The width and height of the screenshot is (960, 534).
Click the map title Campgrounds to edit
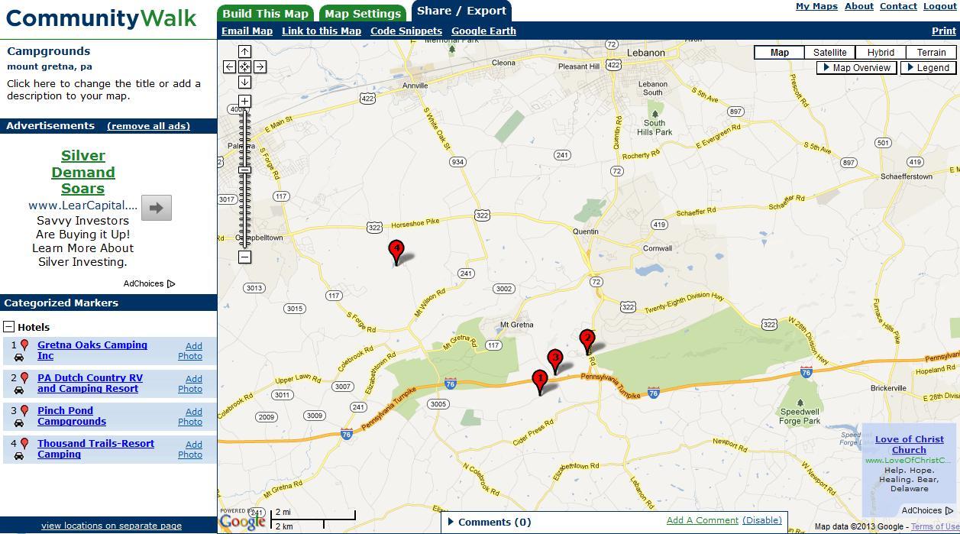pyautogui.click(x=49, y=51)
